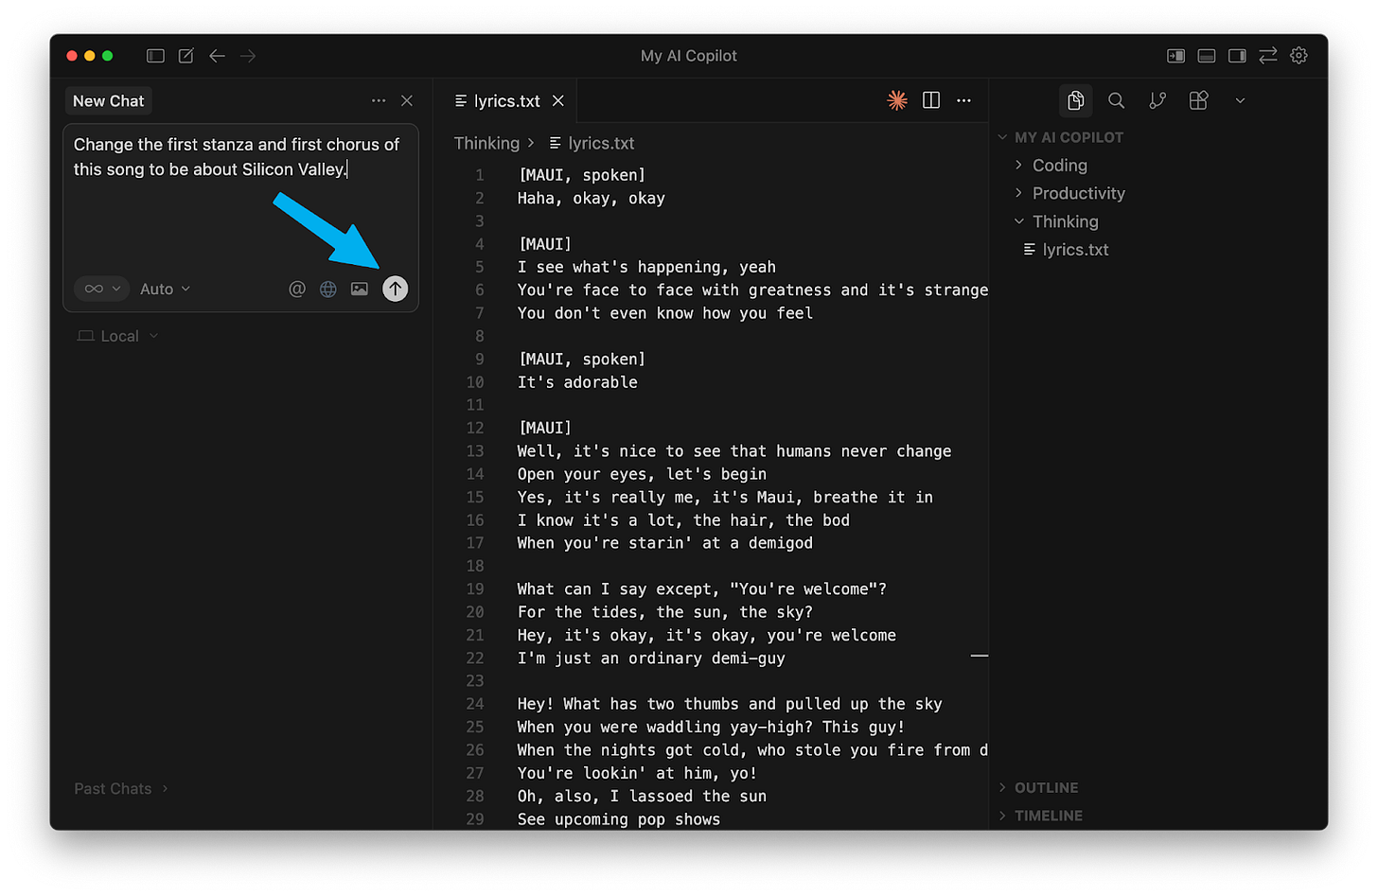This screenshot has width=1378, height=896.
Task: Click line number 19 in the gutter
Action: coord(475,589)
